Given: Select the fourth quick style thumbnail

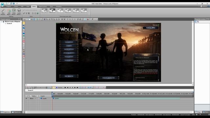Looking at the screenshot, I should pyautogui.click(x=68, y=10).
